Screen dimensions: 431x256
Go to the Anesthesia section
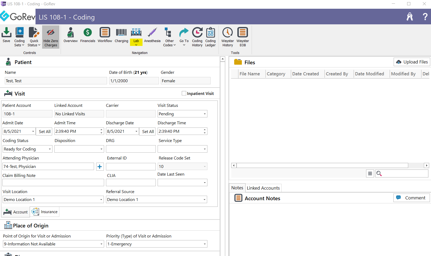(152, 35)
